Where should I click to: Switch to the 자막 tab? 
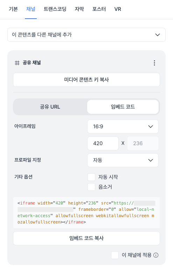pos(79,9)
